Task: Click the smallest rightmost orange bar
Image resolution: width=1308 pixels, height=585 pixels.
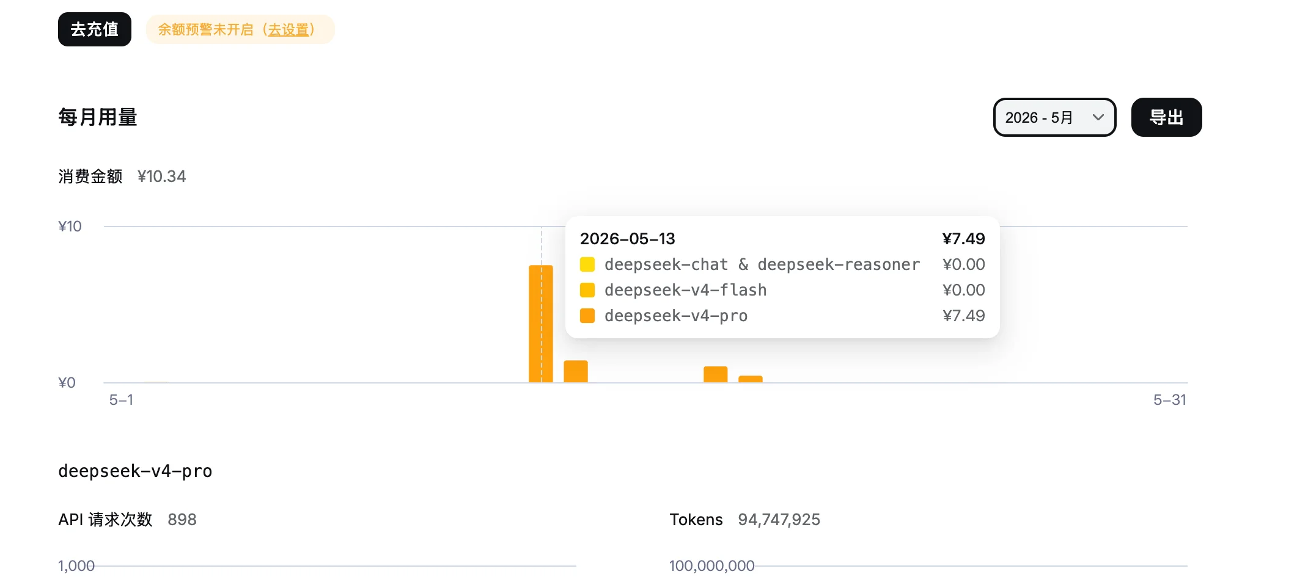Action: pos(751,379)
